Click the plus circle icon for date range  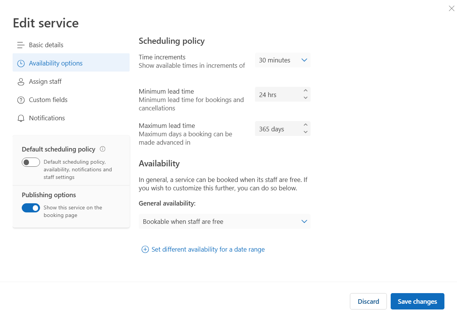(x=145, y=250)
